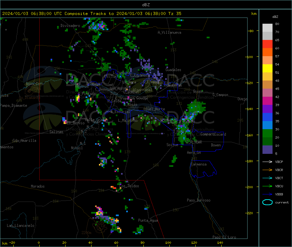This screenshot has width=292, height=247.
Task: Click the white VBCP arrow legend icon
Action: click(267, 162)
